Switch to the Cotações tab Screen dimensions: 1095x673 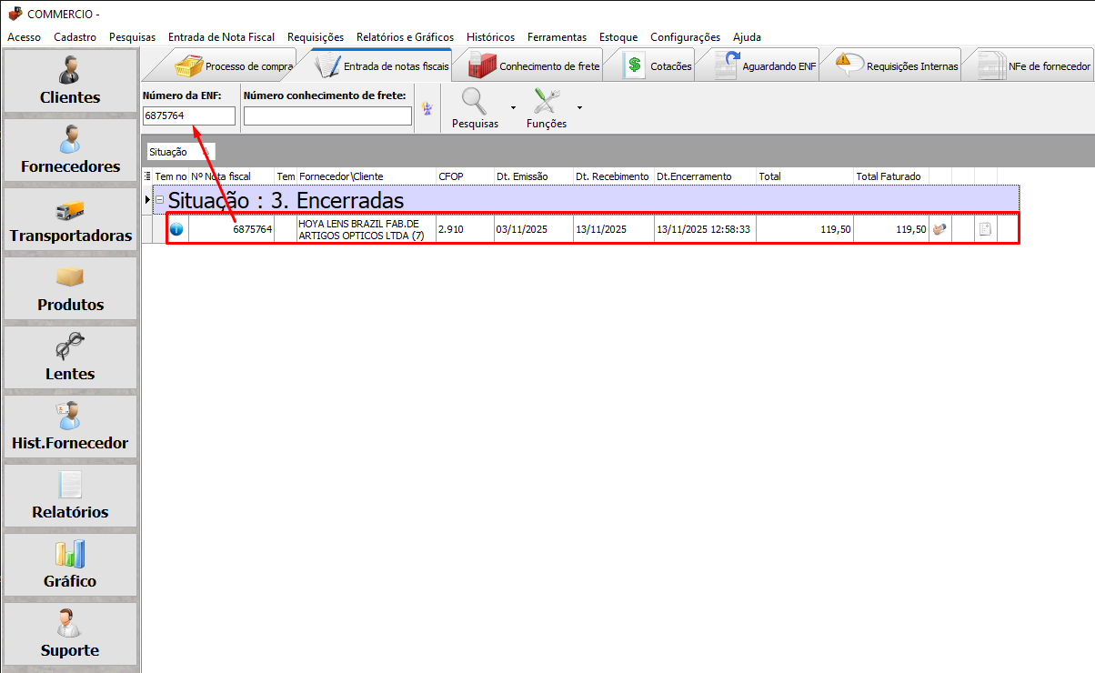[659, 66]
